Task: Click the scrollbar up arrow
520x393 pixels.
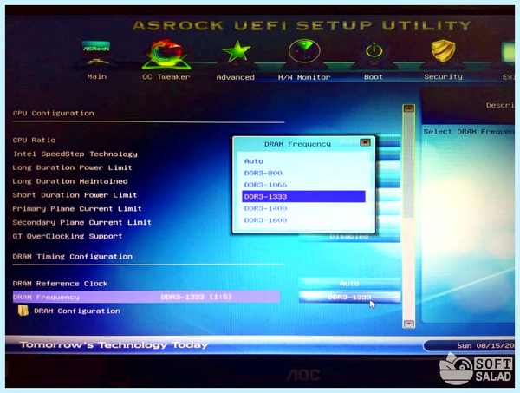Action: (408, 108)
